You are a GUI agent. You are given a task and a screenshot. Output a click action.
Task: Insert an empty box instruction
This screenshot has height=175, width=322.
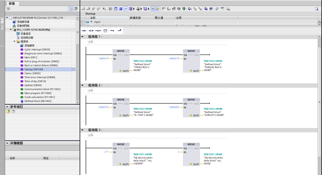coord(105,31)
